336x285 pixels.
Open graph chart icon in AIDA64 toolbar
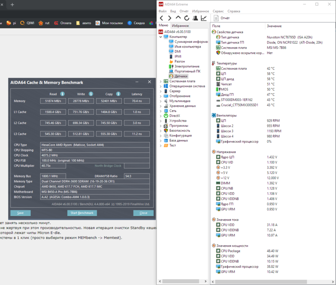coord(204,18)
